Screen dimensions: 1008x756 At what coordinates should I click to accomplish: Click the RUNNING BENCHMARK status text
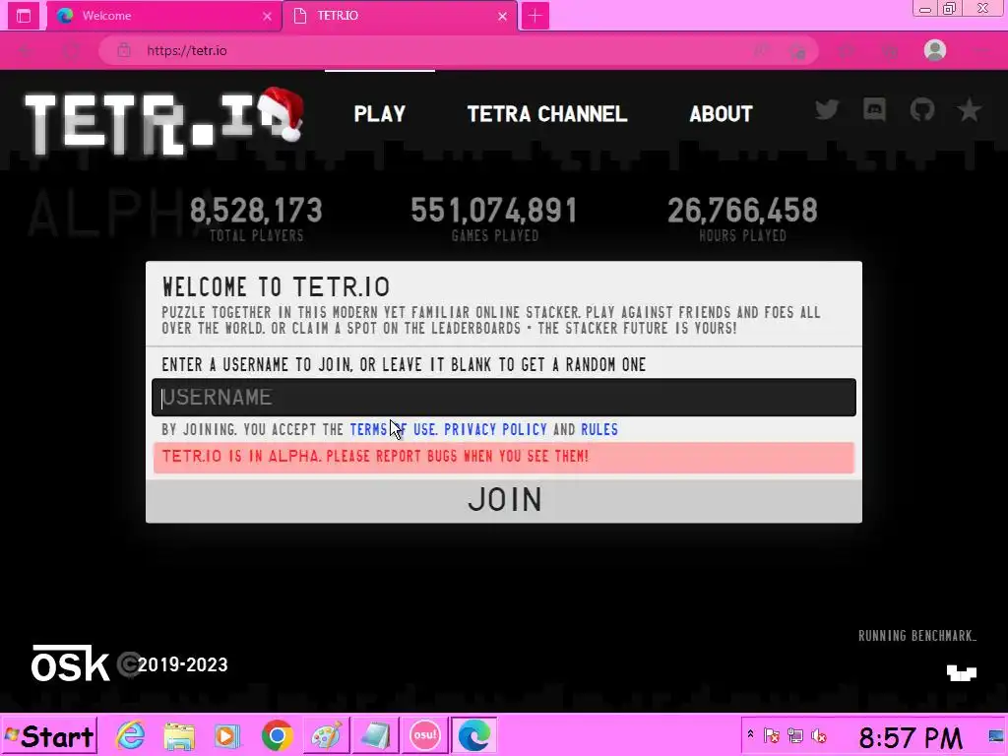(x=917, y=636)
